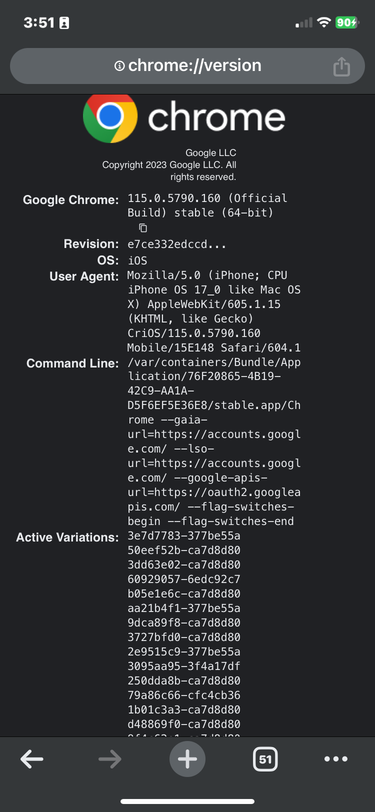The height and width of the screenshot is (812, 375).
Task: Open the three-dot Chrome menu
Action: click(x=335, y=758)
